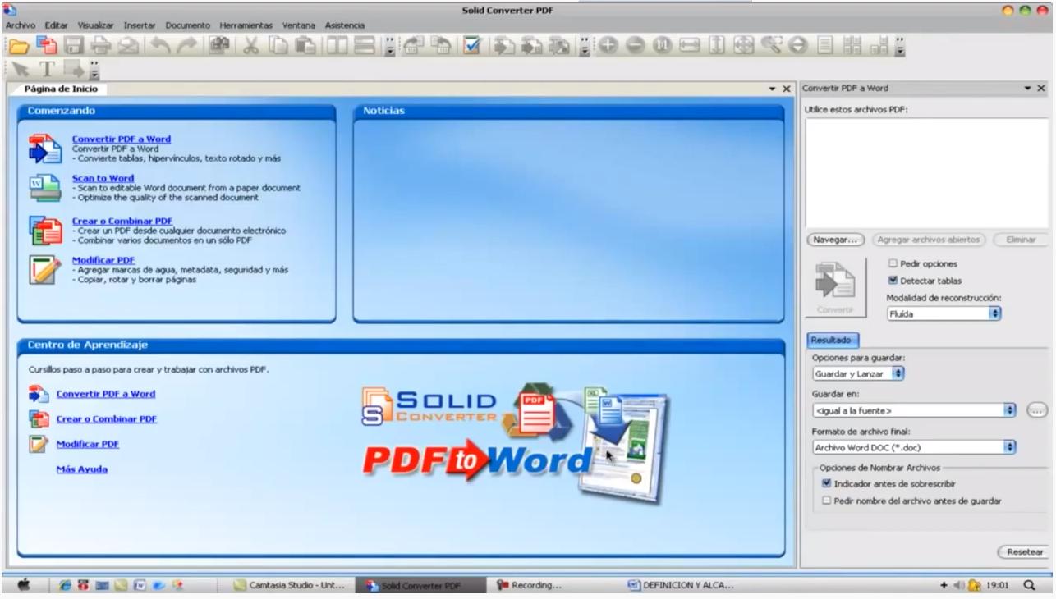Click the Navegar... button

(836, 240)
